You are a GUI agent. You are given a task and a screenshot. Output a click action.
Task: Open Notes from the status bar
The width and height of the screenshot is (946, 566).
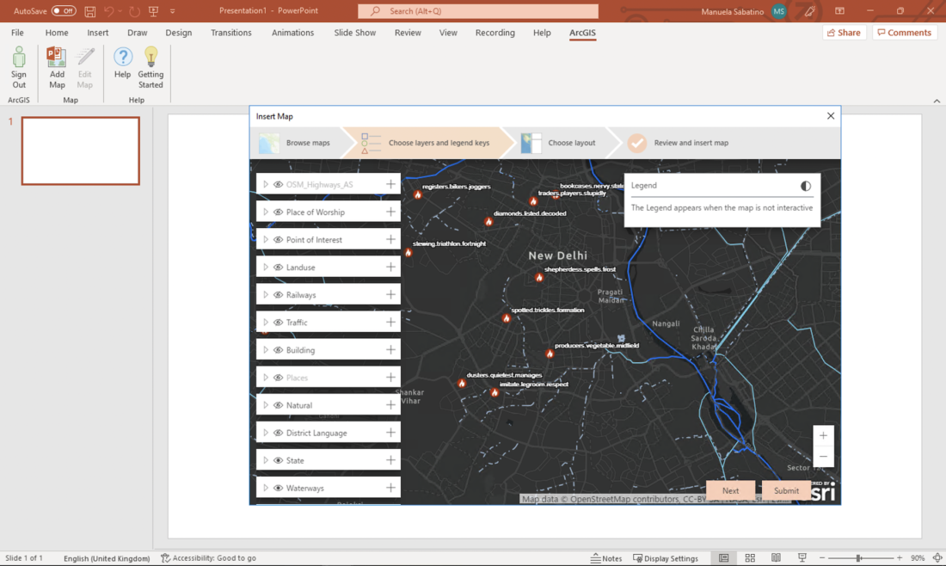606,558
